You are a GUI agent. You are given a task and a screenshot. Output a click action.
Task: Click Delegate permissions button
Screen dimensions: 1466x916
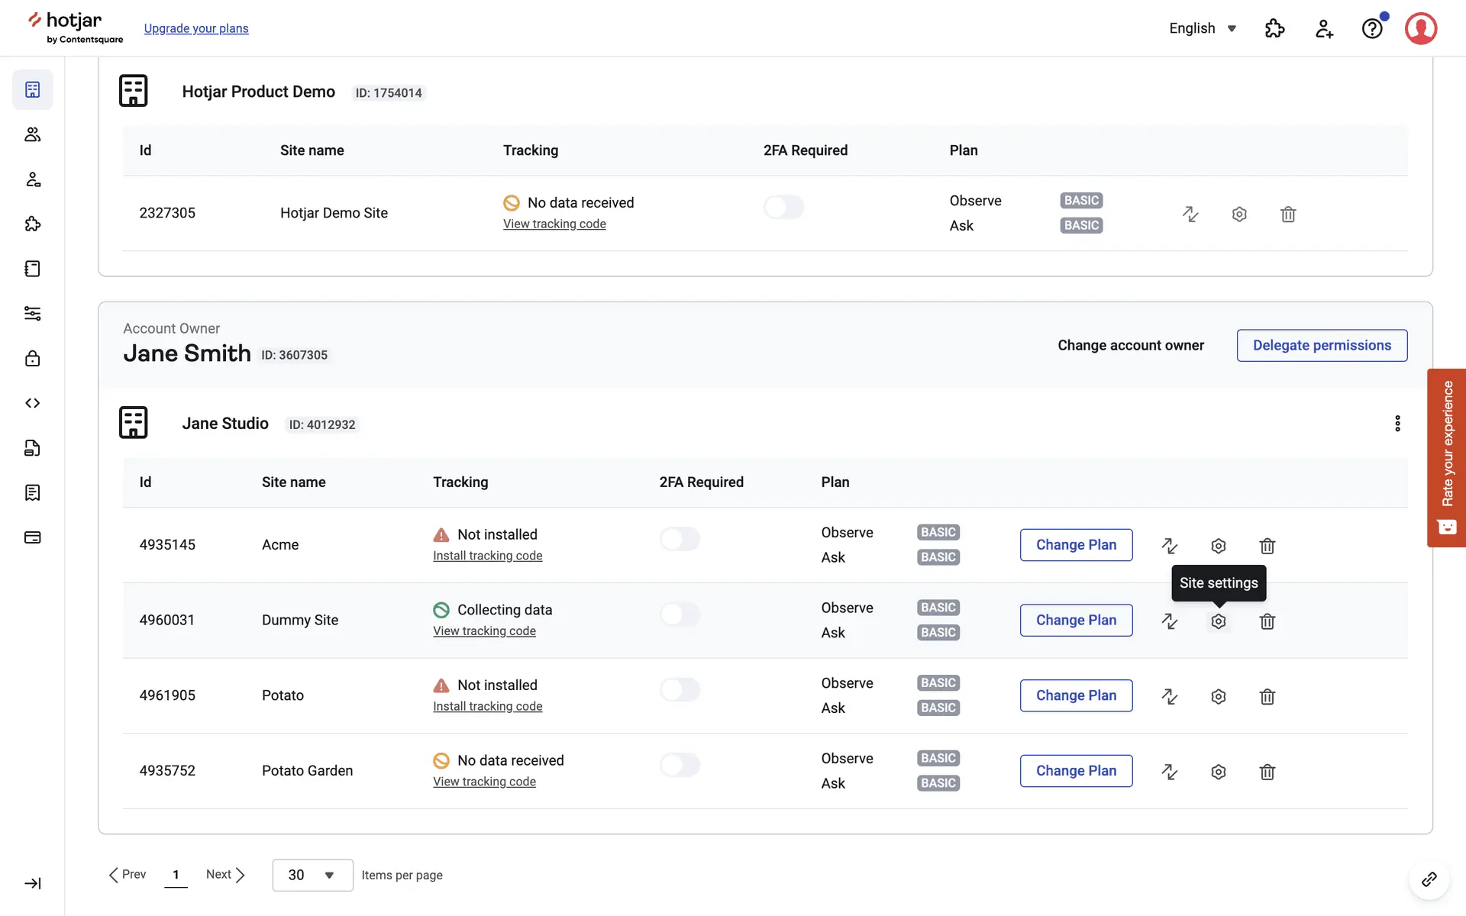pyautogui.click(x=1321, y=346)
